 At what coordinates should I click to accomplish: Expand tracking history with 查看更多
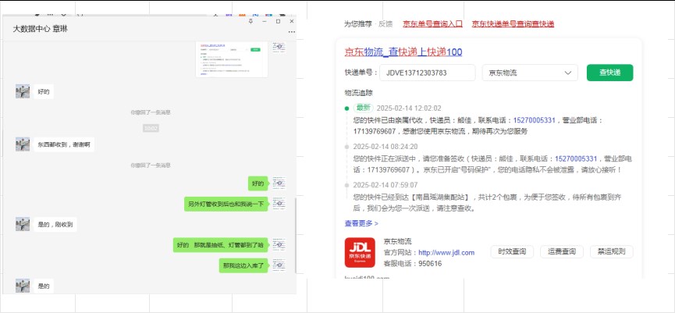coord(361,223)
